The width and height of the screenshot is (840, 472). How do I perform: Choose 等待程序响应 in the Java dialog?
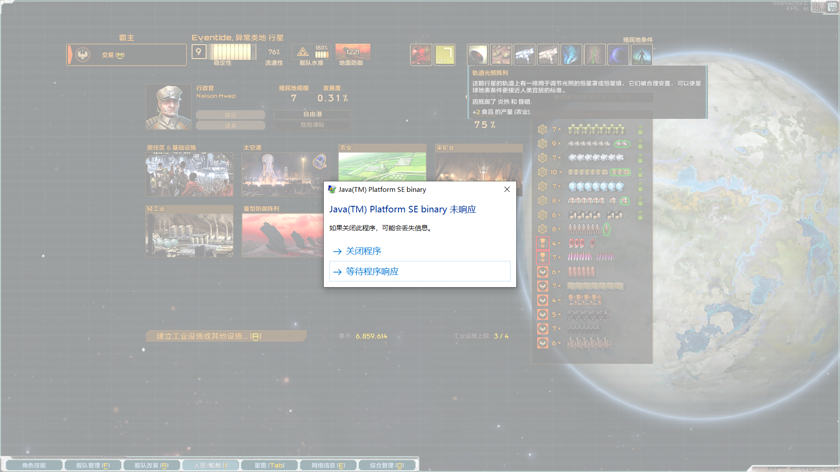(x=372, y=271)
